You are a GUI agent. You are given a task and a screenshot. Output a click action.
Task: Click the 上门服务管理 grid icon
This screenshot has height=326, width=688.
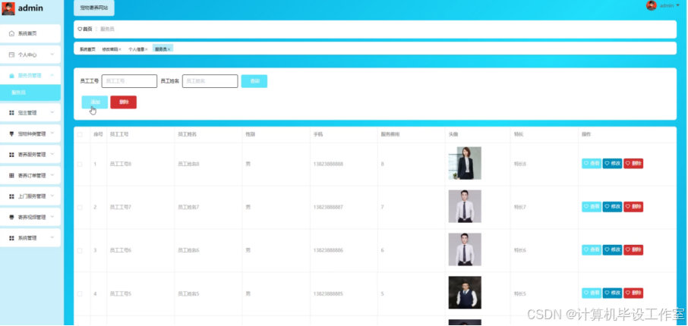12,196
